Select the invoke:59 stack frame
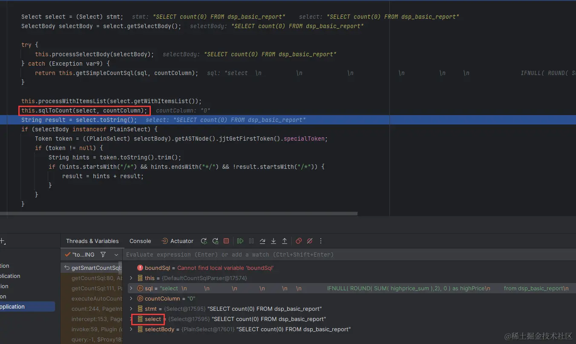The height and width of the screenshot is (344, 576). [x=92, y=330]
